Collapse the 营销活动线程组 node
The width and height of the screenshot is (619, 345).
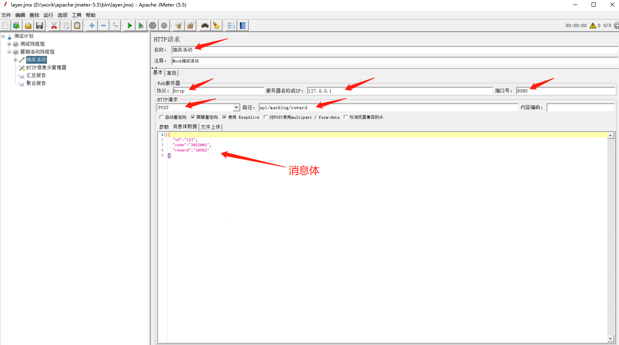[x=9, y=52]
